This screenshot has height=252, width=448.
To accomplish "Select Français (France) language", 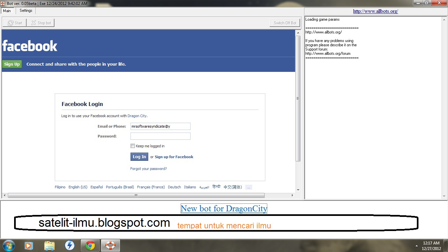I will (151, 187).
